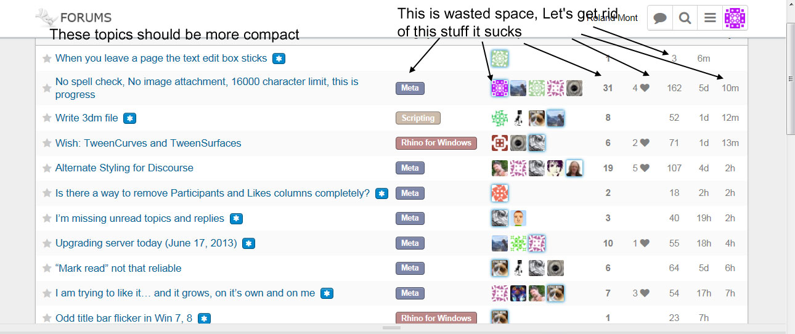This screenshot has height=334, width=795.
Task: Click the purple user avatar in header
Action: pos(735,18)
